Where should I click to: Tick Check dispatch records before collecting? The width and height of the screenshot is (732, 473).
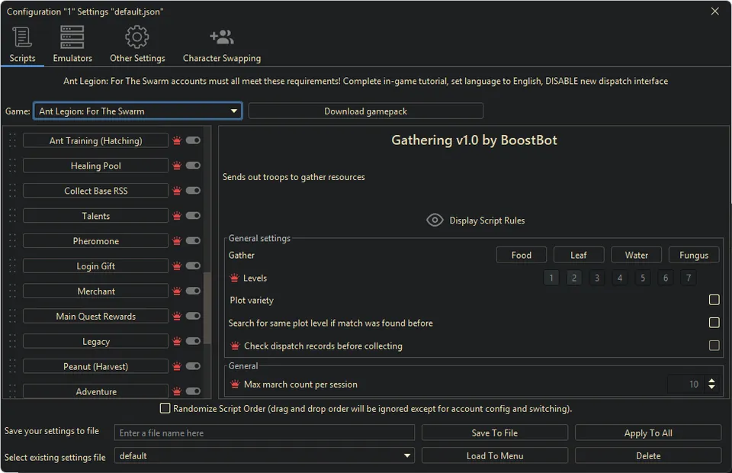pos(714,346)
